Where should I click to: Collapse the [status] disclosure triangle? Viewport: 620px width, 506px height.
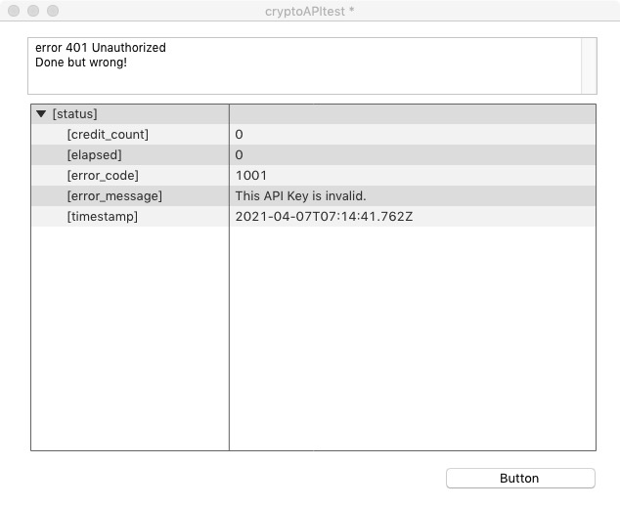tap(41, 114)
